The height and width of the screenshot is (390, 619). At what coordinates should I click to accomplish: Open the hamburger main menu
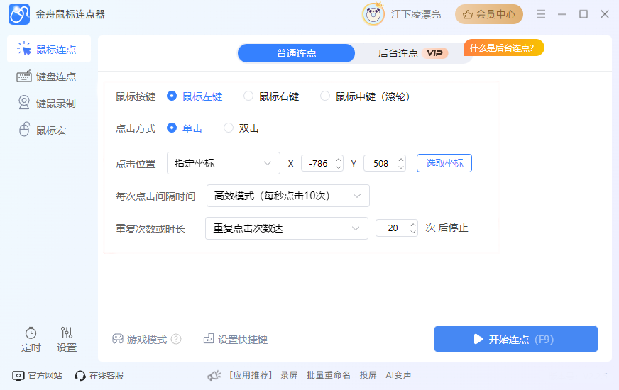point(541,14)
